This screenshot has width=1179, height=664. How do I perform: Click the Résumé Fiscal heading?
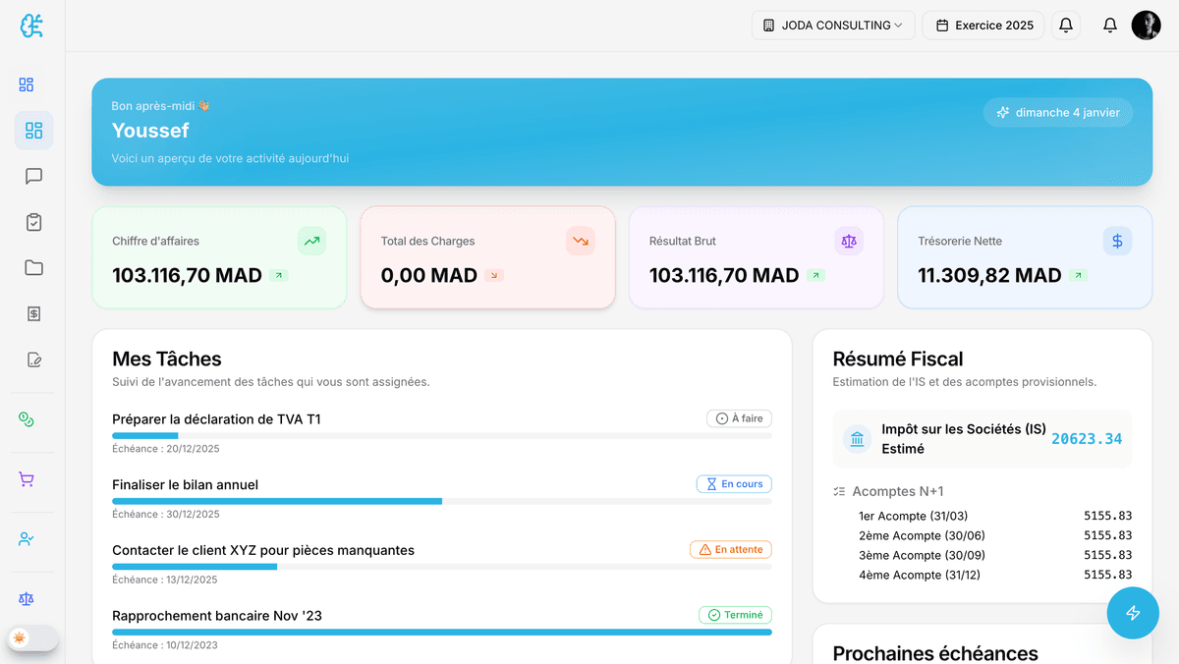point(898,360)
